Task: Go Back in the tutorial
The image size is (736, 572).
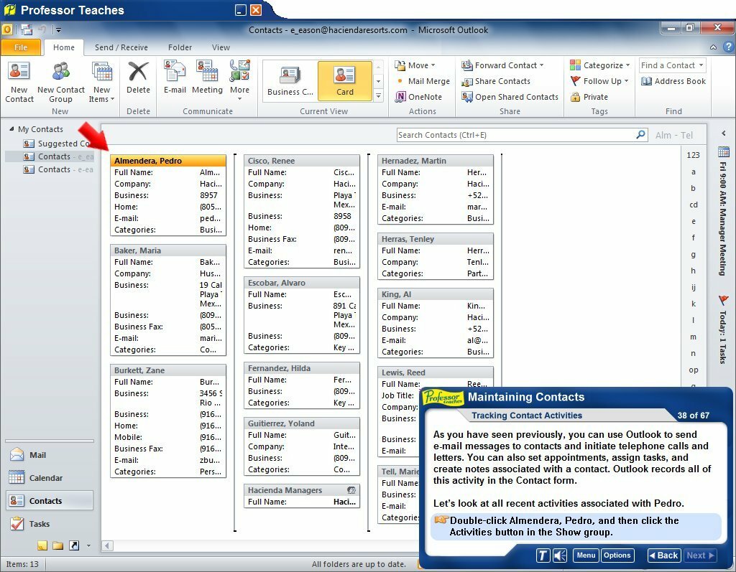Action: [663, 555]
